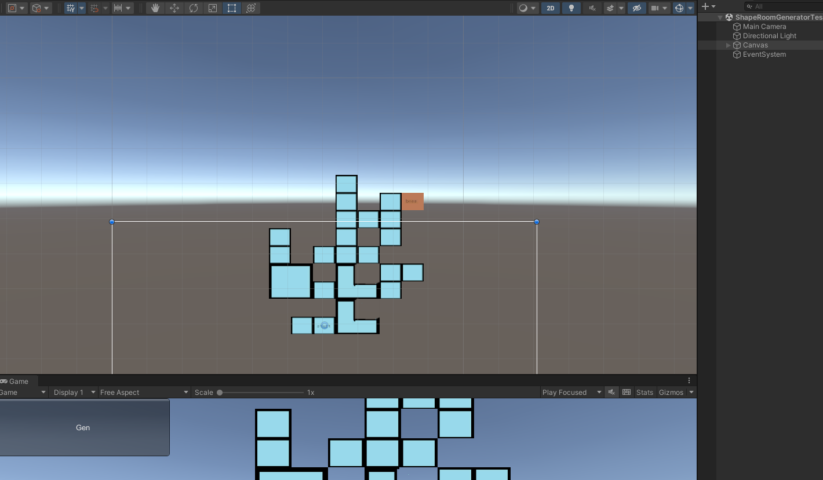Image resolution: width=823 pixels, height=480 pixels.
Task: Expand the Canvas hierarchy item
Action: tap(728, 45)
